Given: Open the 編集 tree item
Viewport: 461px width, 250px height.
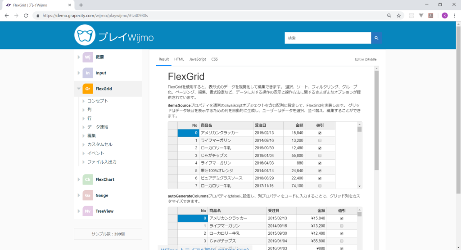Looking at the screenshot, I should [x=91, y=136].
